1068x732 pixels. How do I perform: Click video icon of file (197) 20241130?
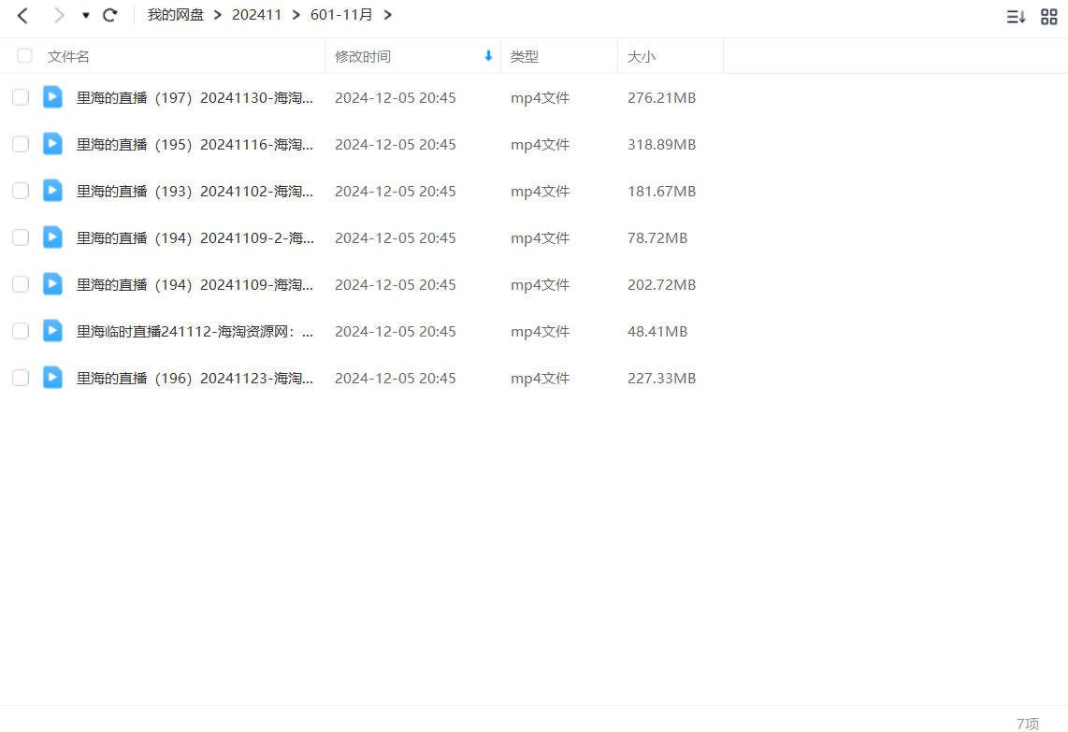pos(52,96)
